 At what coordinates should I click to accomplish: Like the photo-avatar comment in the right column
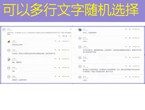[130, 29]
